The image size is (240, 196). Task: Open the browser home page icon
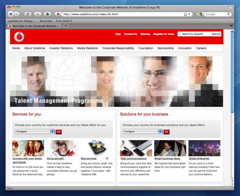pyautogui.click(x=48, y=14)
